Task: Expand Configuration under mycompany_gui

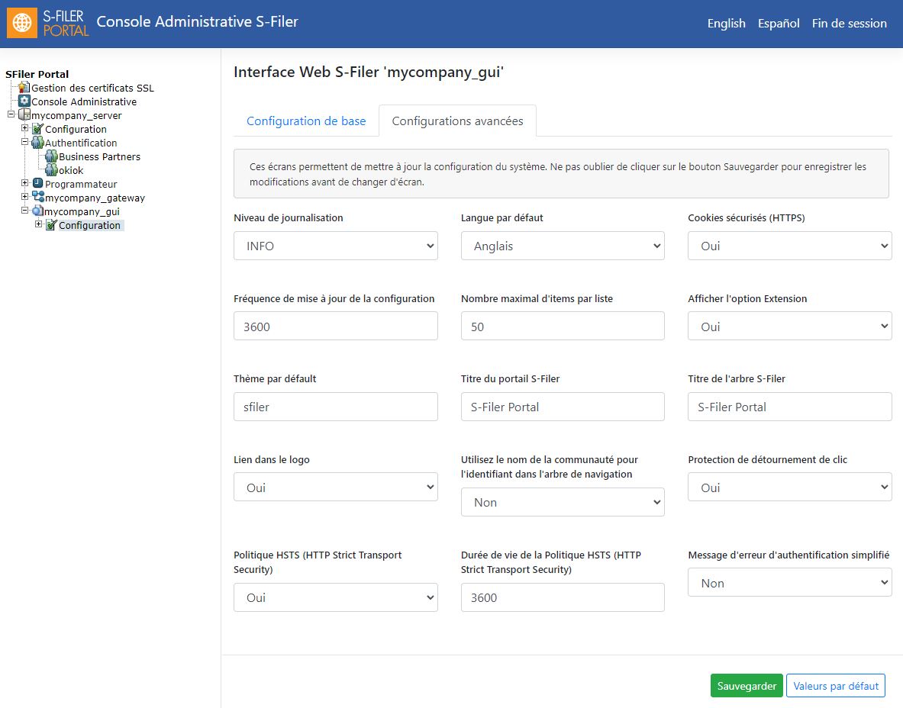Action: point(38,224)
